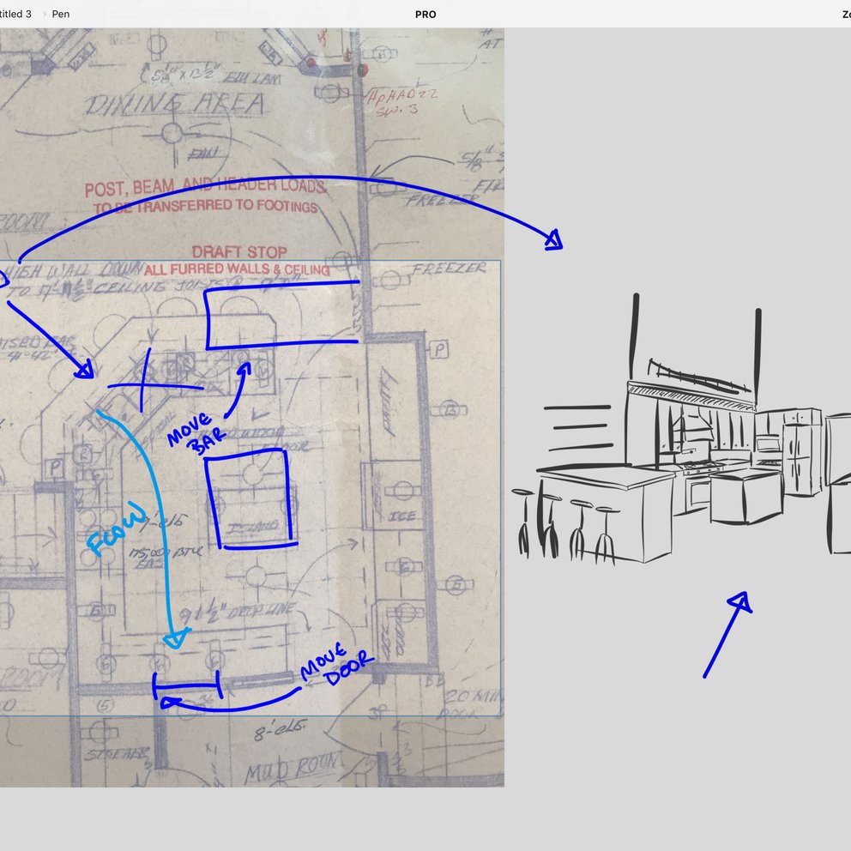The image size is (851, 851).
Task: Open the Pen tool options in the breadcrumb
Action: (60, 14)
